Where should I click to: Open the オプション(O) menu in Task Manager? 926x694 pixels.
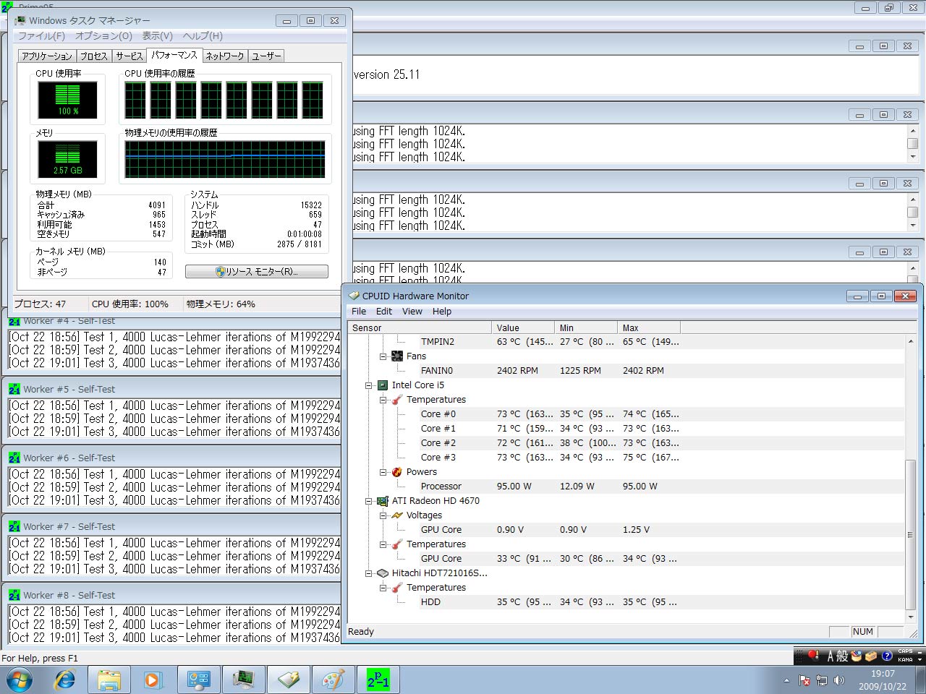(103, 36)
